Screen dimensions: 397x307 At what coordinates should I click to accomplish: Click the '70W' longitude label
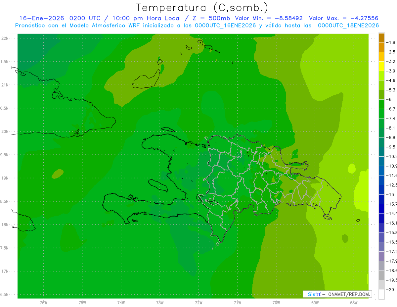(x=276, y=302)
